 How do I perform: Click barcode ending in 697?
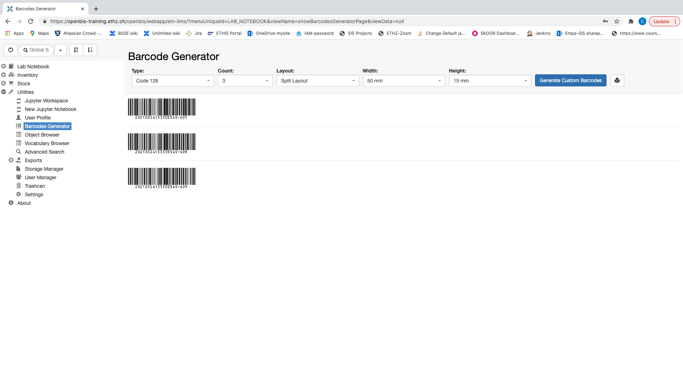pos(162,109)
